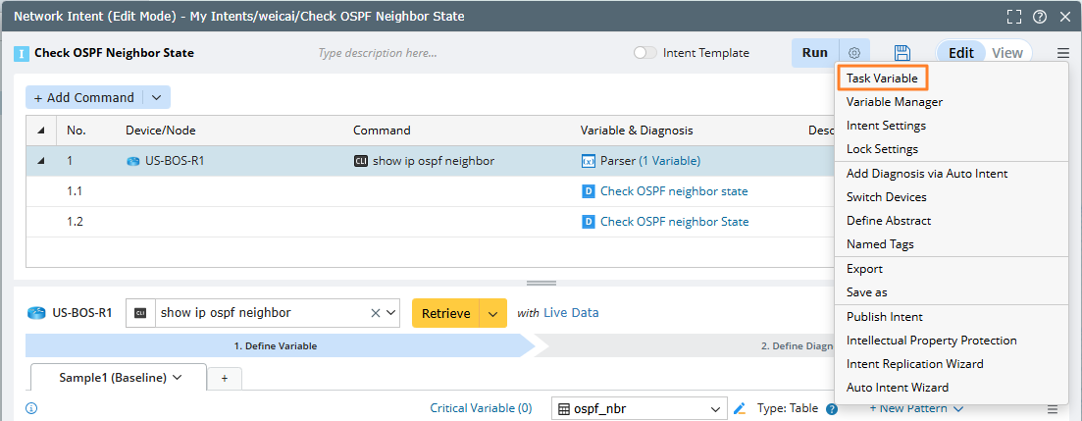Image resolution: width=1082 pixels, height=421 pixels.
Task: Click the info icon below Sample1 tab
Action: (x=31, y=408)
